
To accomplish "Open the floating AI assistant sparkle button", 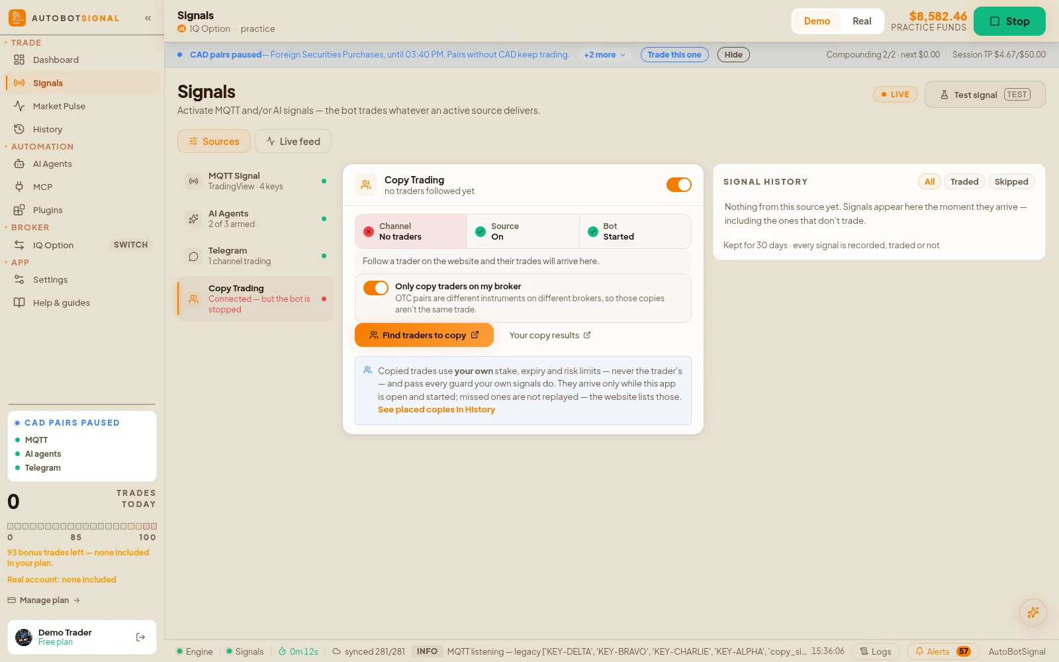I will [1033, 612].
